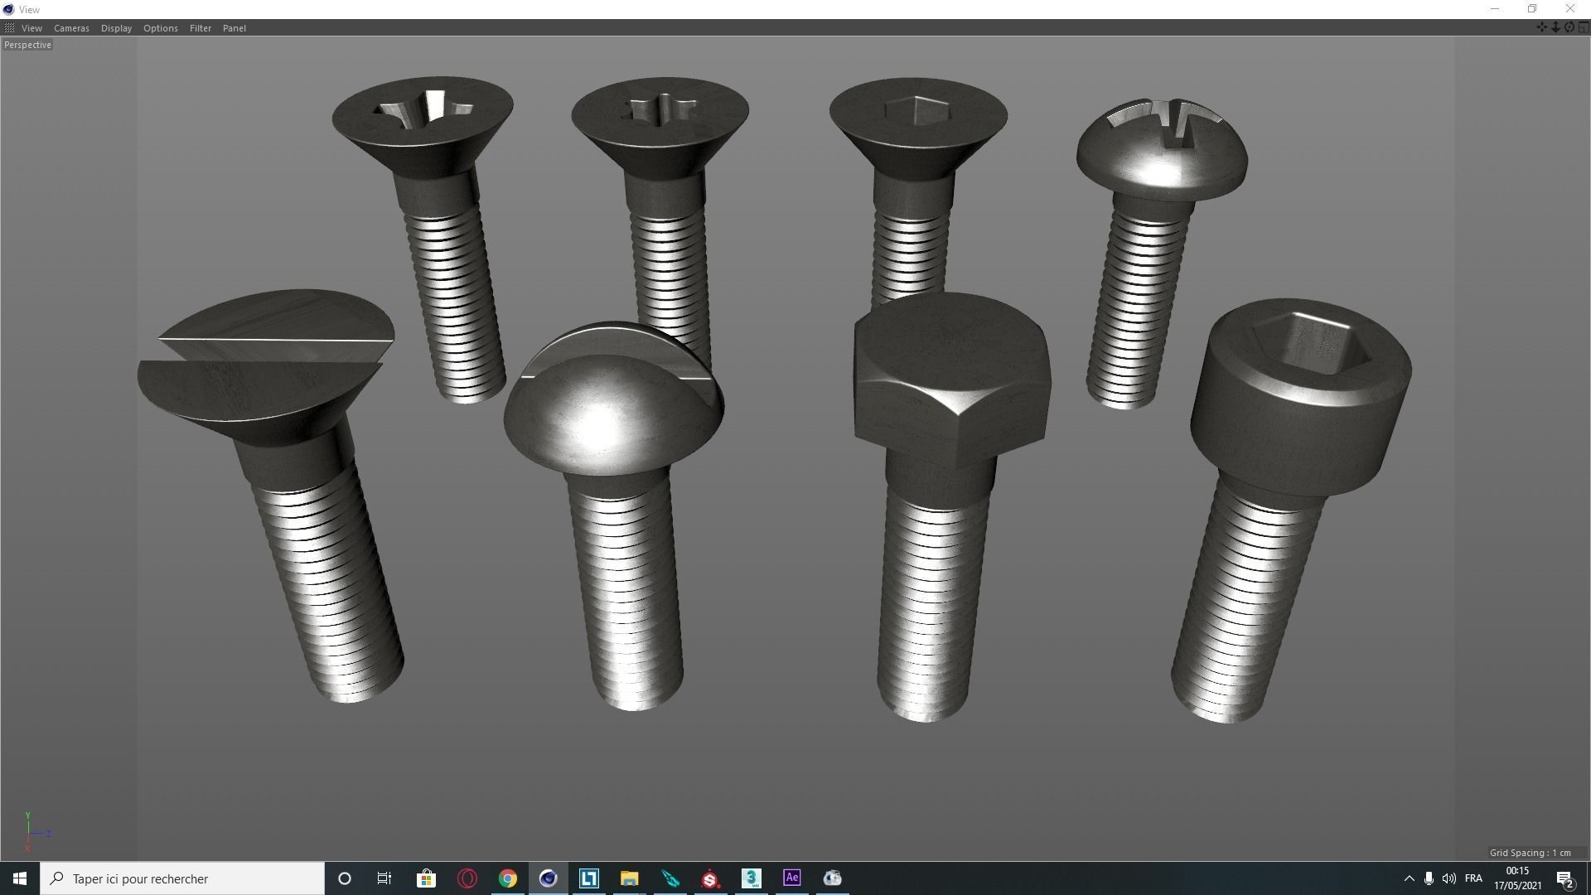This screenshot has height=895, width=1591.
Task: Open Opera browser from taskbar
Action: pos(467,878)
